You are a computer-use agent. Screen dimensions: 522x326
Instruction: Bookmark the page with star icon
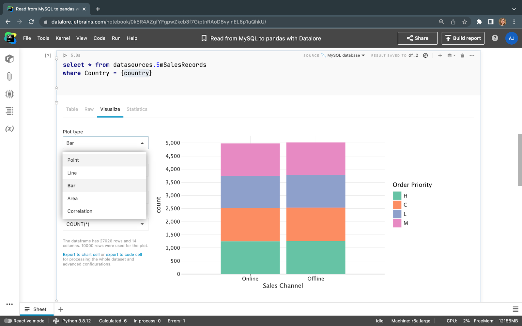point(465,22)
